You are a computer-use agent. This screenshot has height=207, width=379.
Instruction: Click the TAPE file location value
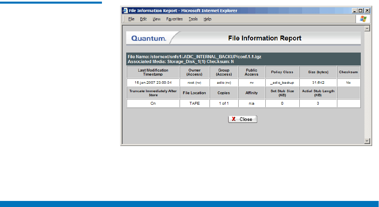point(194,103)
